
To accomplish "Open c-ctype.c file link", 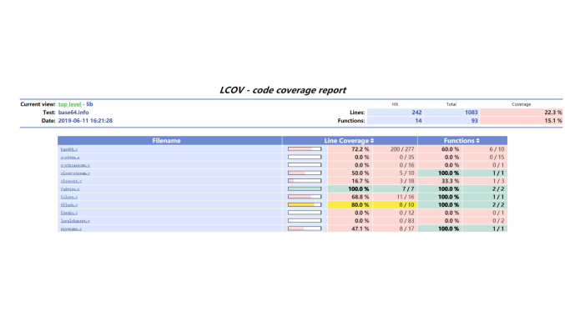I will pos(70,158).
